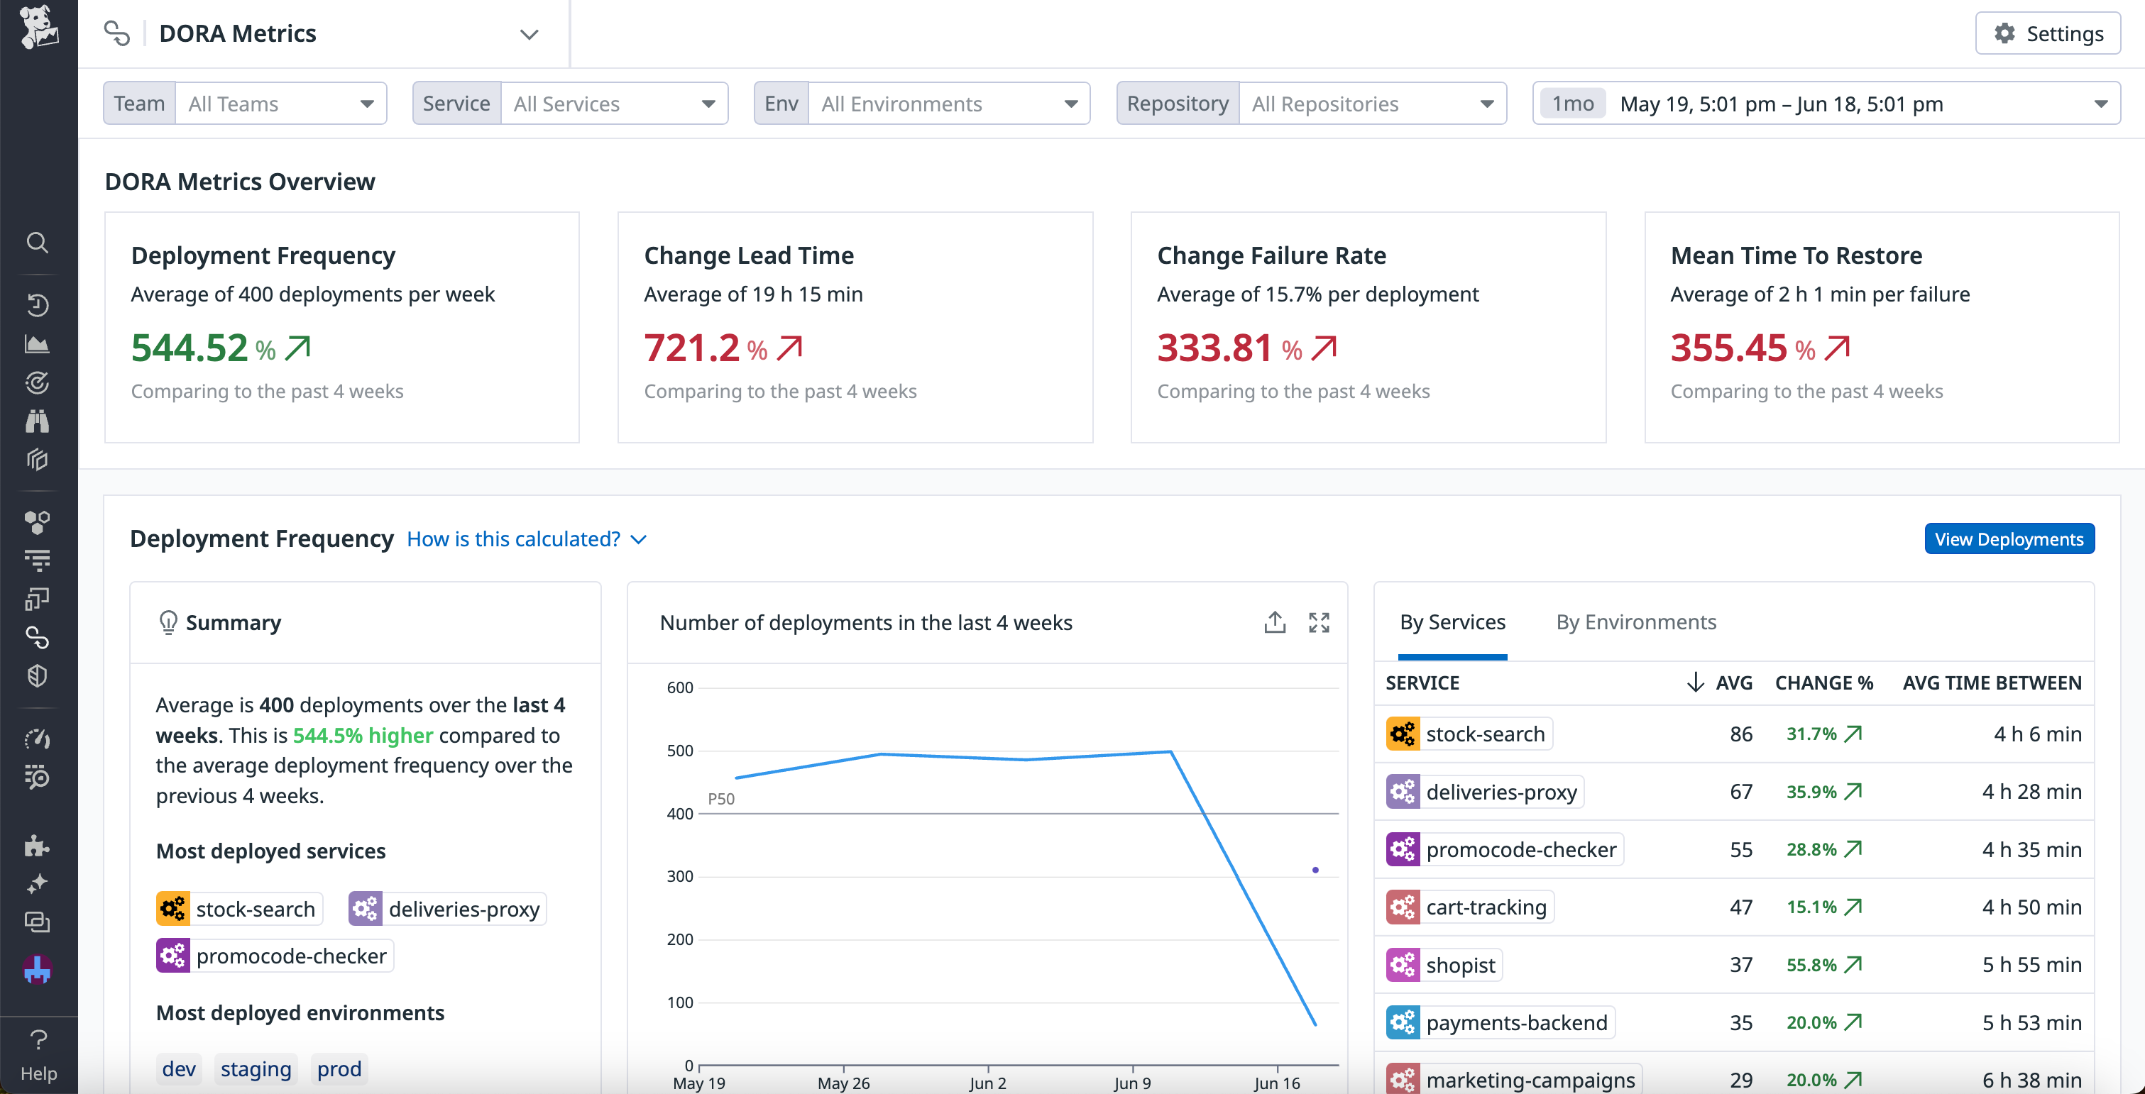Click the lightbulb icon next to Summary
The image size is (2145, 1094).
tap(168, 622)
